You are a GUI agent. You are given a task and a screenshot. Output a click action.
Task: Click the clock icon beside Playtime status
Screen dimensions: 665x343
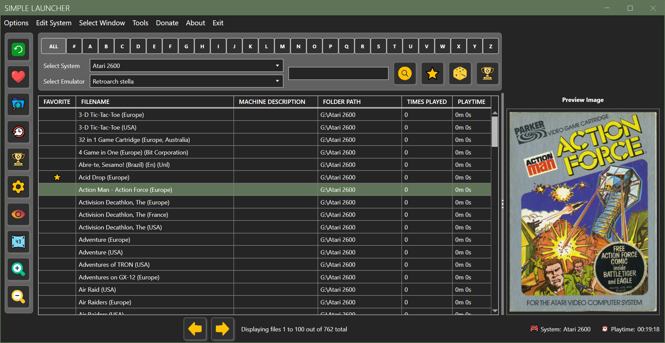(x=605, y=329)
